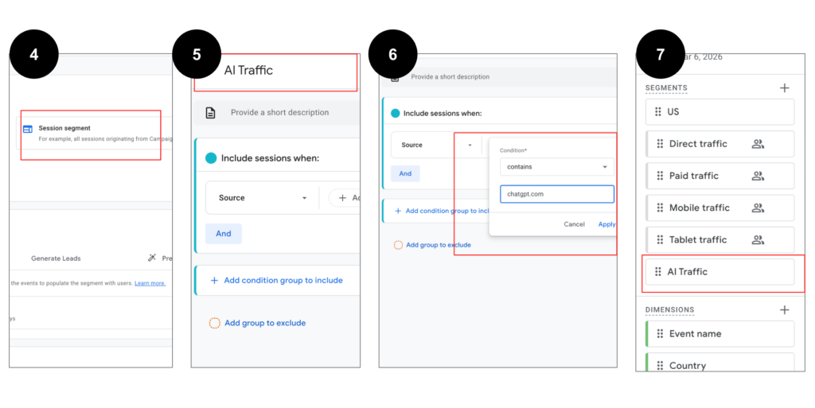This screenshot has width=815, height=408.
Task: Click the SEGMENTS section heading
Action: [666, 88]
